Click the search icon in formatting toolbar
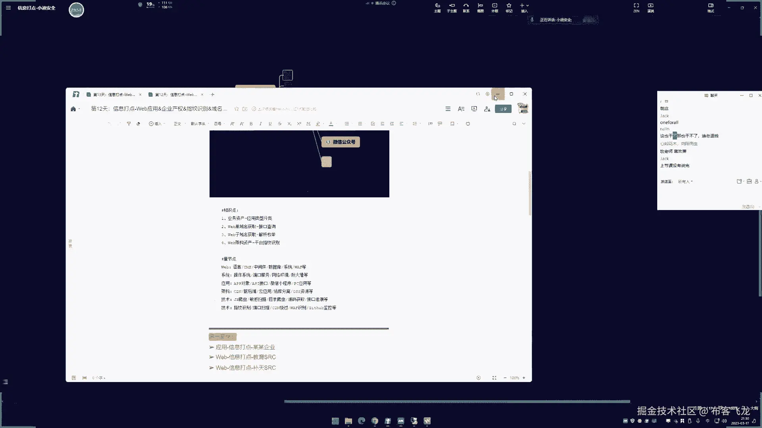 coord(514,124)
